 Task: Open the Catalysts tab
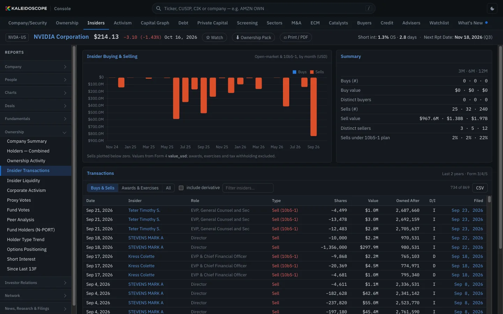click(x=338, y=23)
